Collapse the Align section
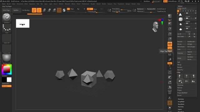200x112 pixels. [x=179, y=72]
